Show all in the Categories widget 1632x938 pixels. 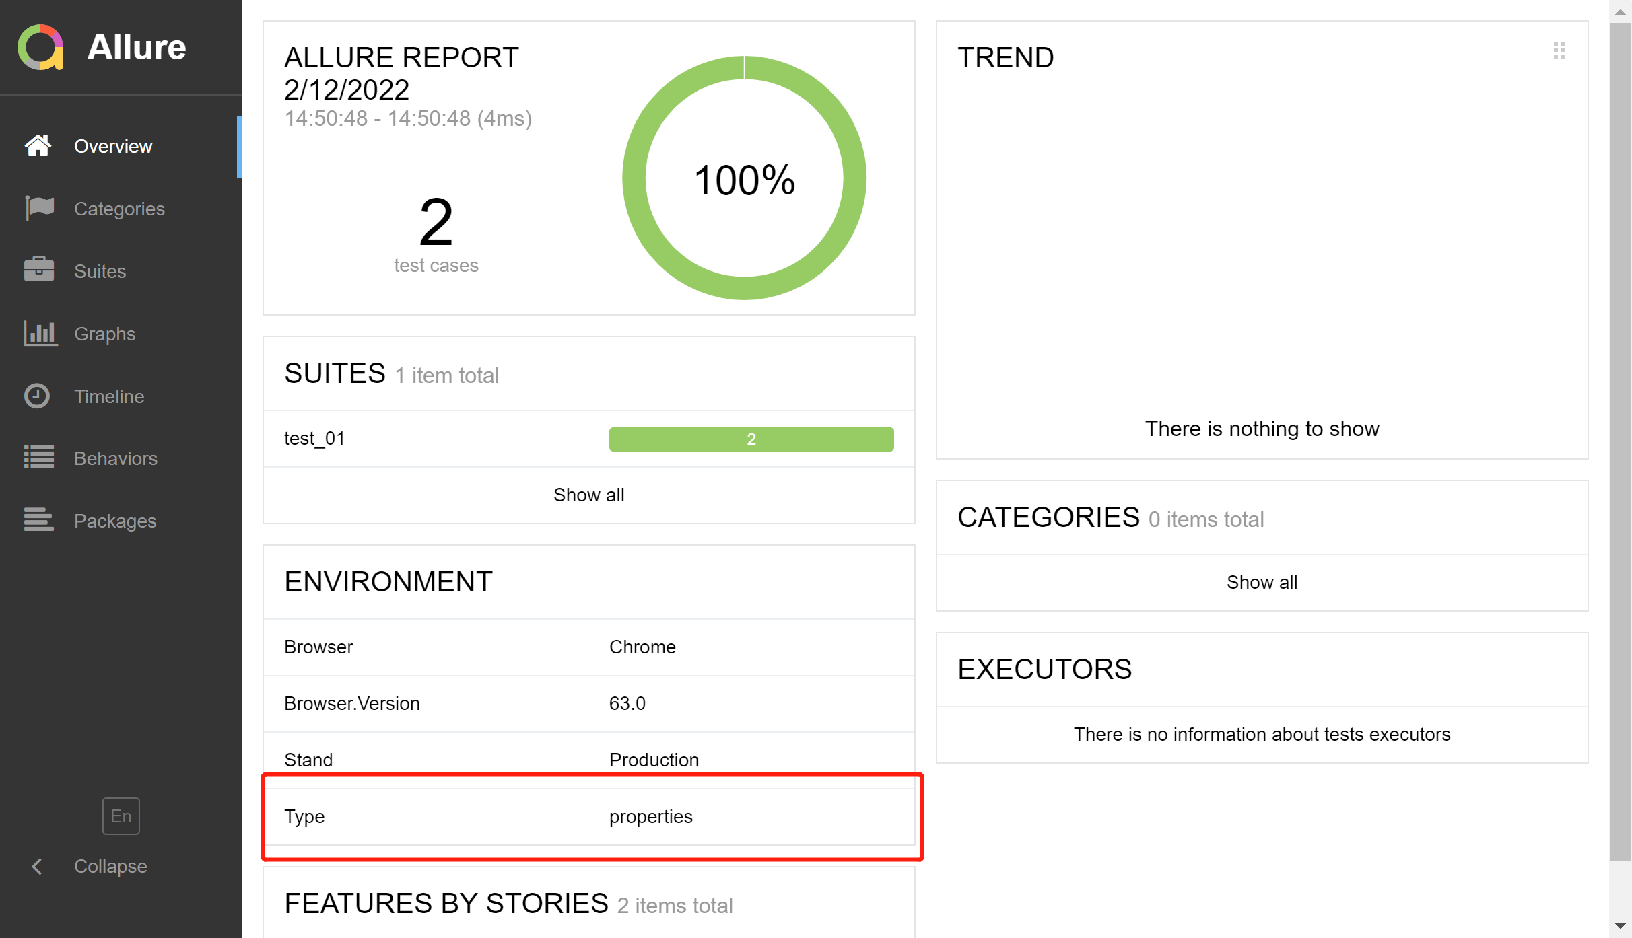point(1262,582)
